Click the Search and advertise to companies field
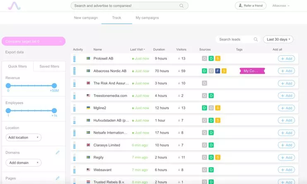 130,6
